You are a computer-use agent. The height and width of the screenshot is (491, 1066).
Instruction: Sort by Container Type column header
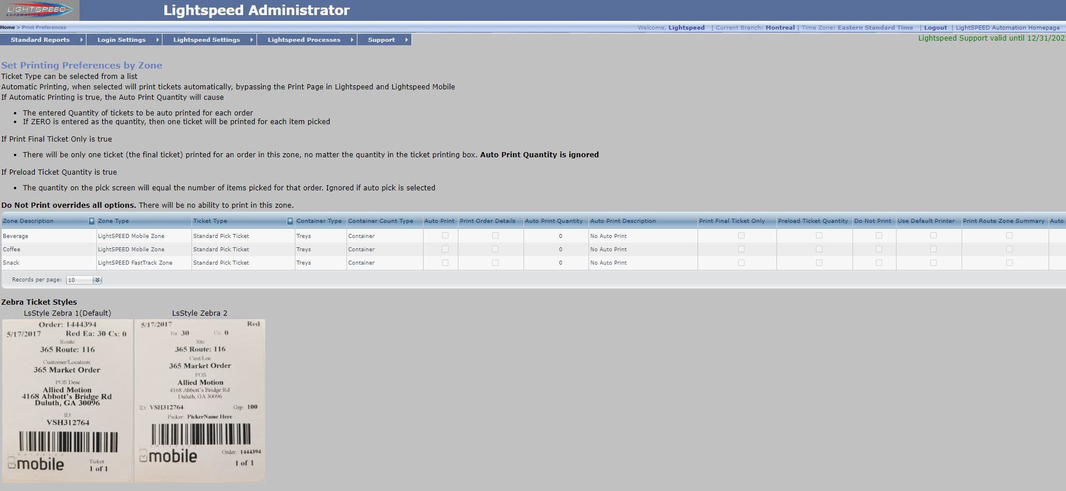[x=319, y=221]
